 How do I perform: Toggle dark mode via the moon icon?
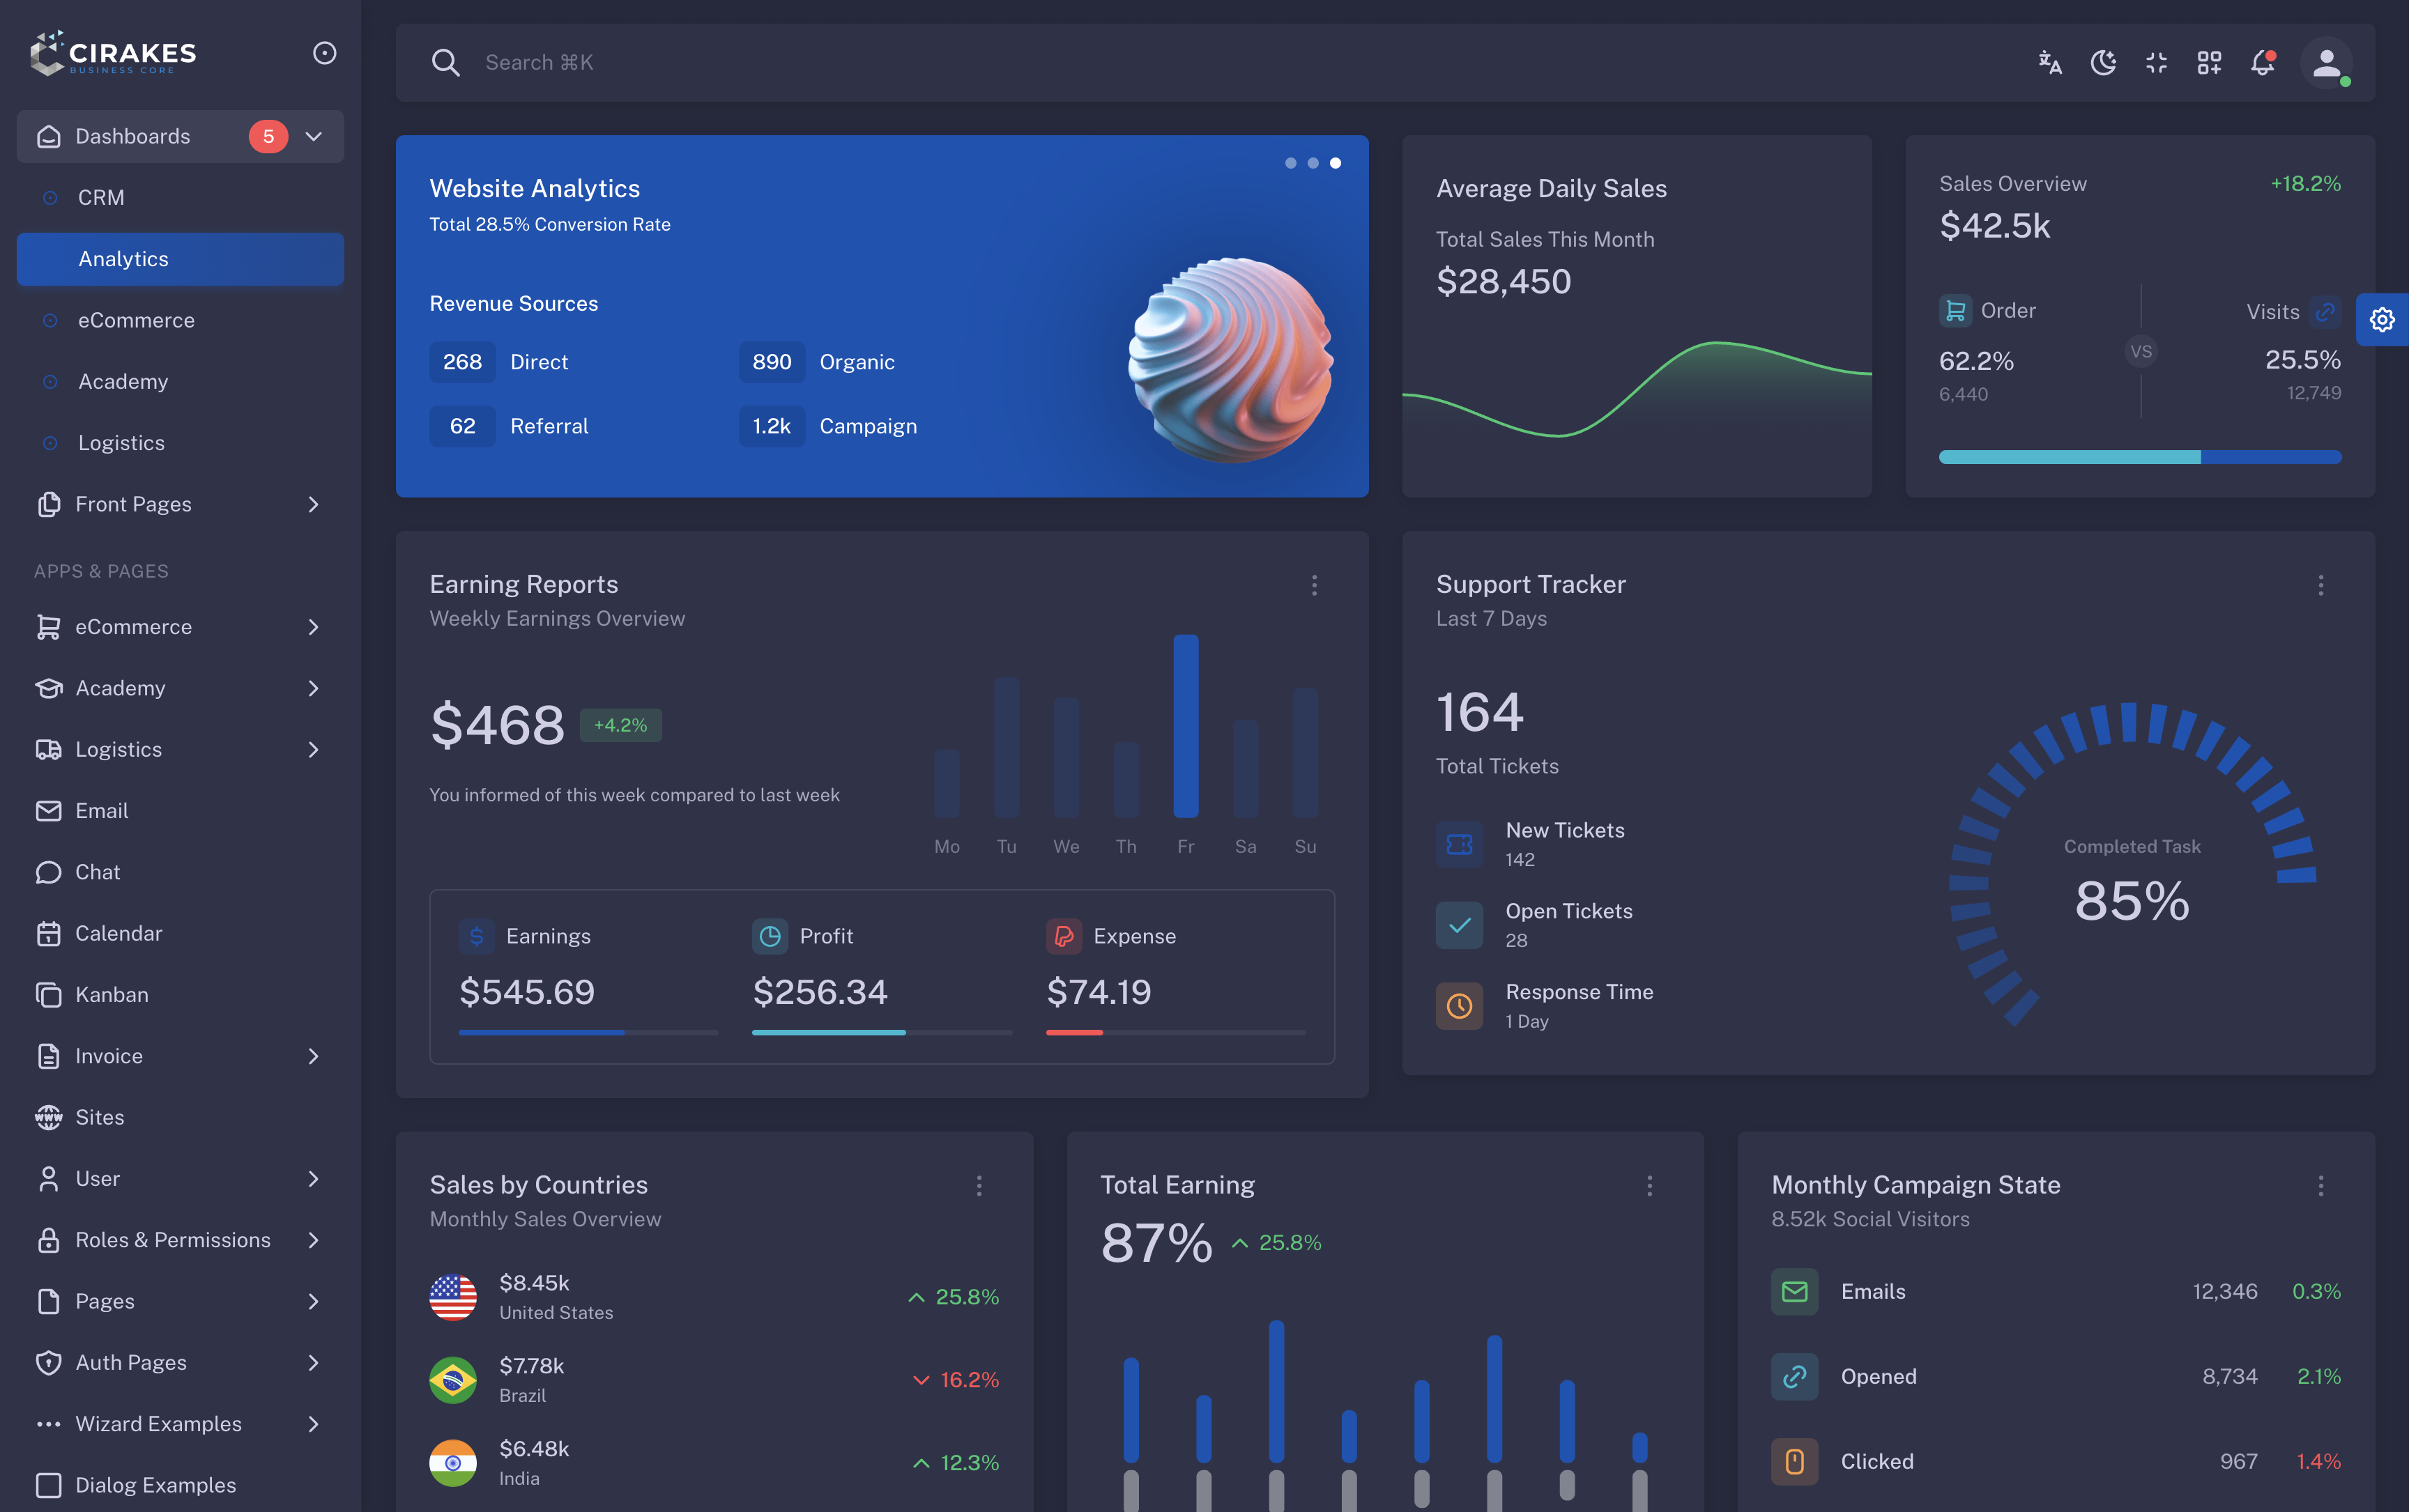(x=2103, y=62)
